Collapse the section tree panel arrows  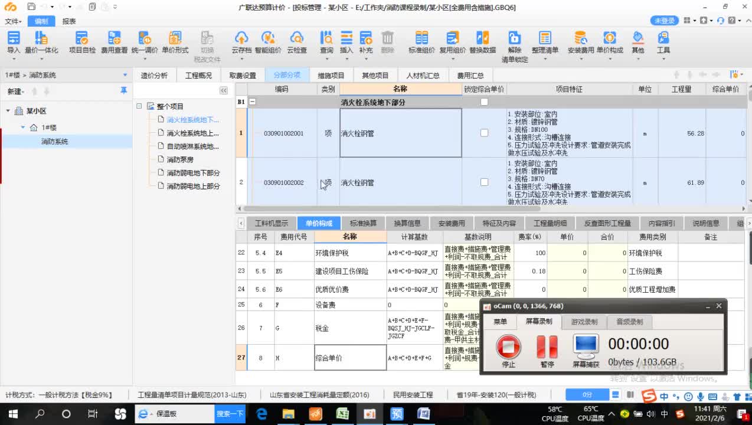[224, 90]
